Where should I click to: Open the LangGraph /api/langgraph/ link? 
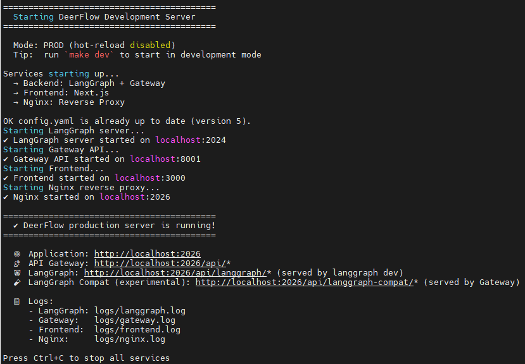coord(175,273)
